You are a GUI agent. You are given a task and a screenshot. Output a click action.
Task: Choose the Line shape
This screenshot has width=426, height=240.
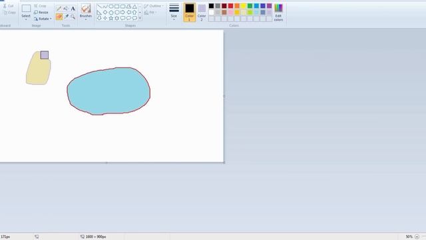tap(99, 7)
